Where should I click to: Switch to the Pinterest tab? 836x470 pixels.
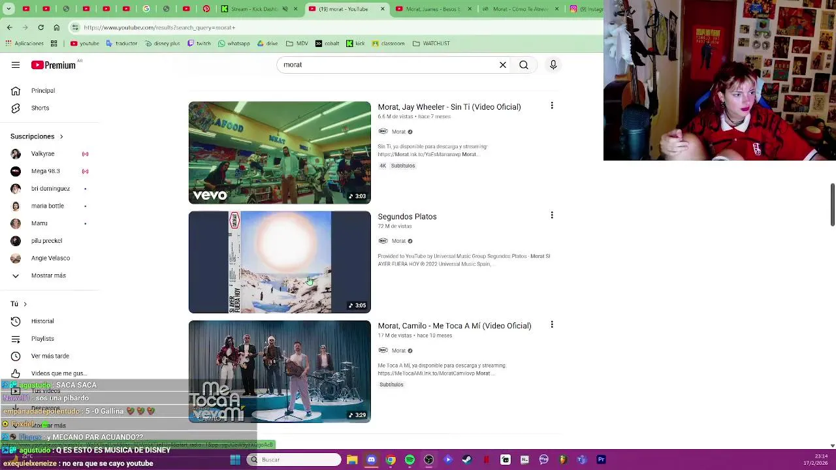pyautogui.click(x=206, y=8)
